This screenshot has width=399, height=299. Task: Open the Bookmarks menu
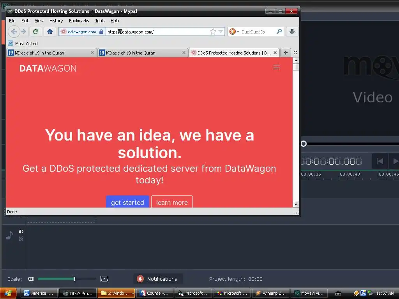point(79,21)
